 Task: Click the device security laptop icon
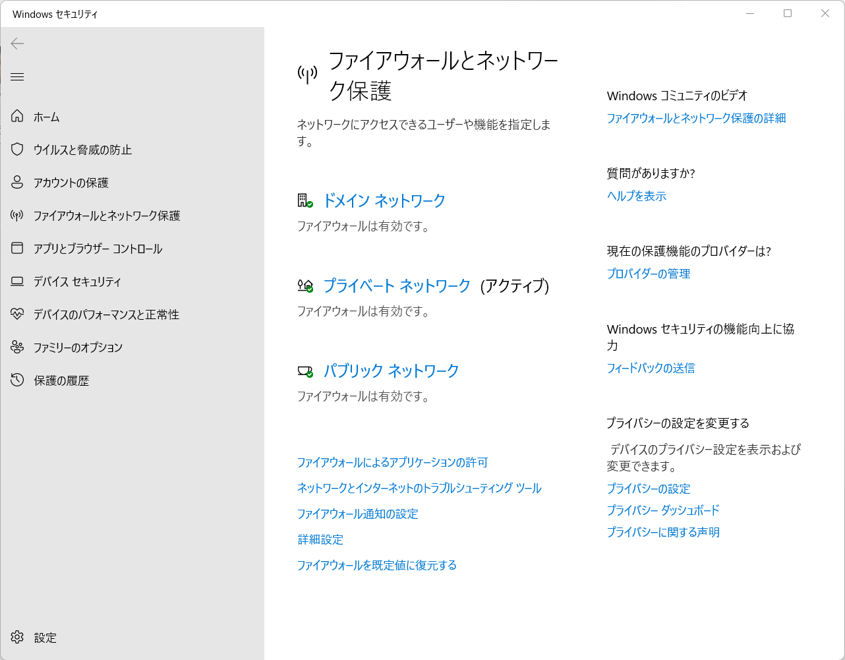(17, 282)
